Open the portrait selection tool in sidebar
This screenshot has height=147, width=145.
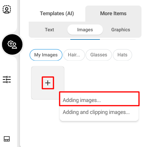(7, 9)
